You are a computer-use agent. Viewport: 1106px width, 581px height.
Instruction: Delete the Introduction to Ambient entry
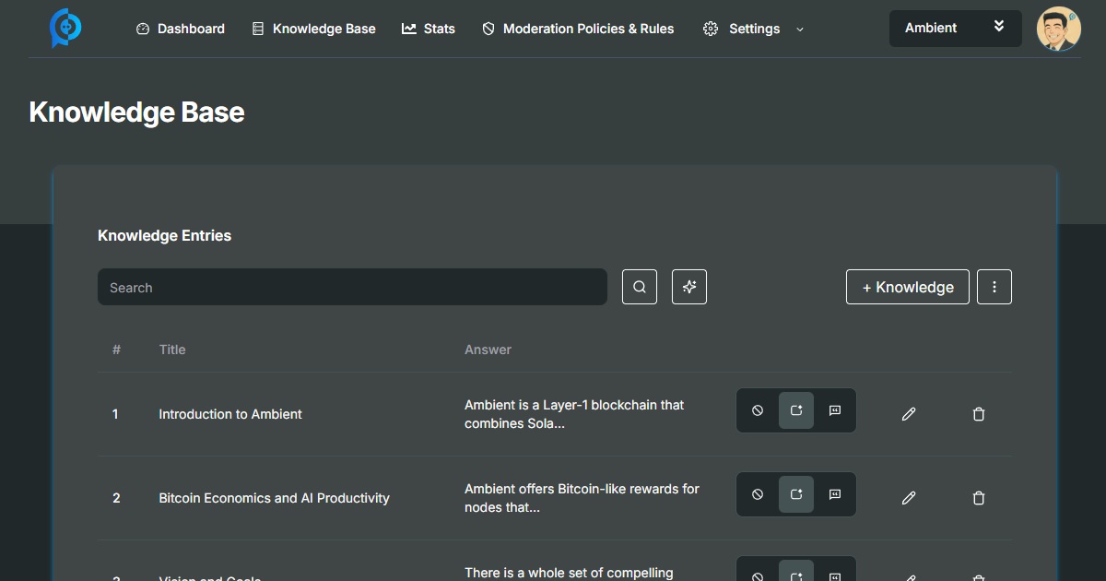point(979,414)
